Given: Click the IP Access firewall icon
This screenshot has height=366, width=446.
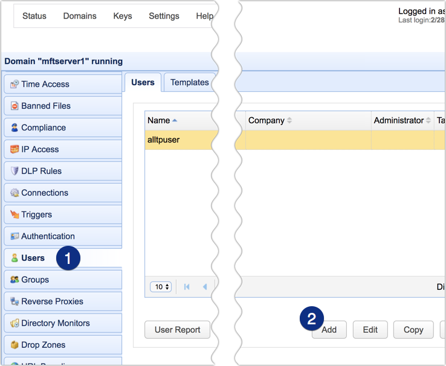Looking at the screenshot, I should click(x=15, y=150).
